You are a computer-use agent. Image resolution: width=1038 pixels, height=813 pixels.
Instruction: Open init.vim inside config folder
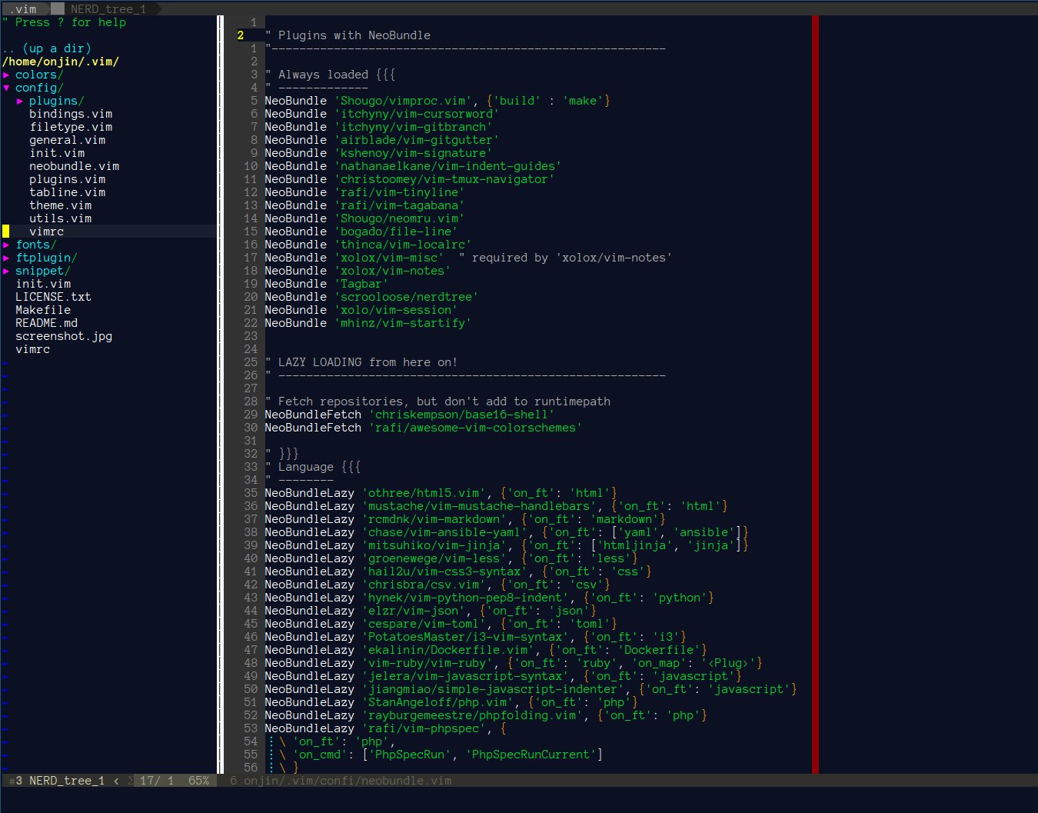pos(57,153)
